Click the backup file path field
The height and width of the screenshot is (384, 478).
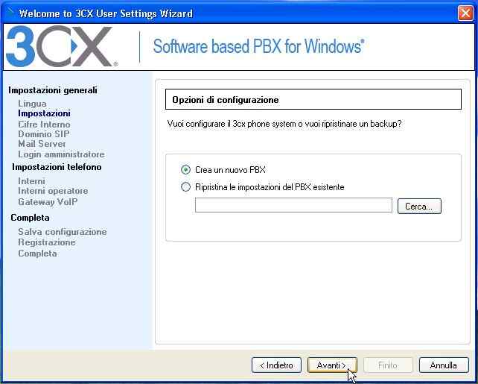coord(293,205)
